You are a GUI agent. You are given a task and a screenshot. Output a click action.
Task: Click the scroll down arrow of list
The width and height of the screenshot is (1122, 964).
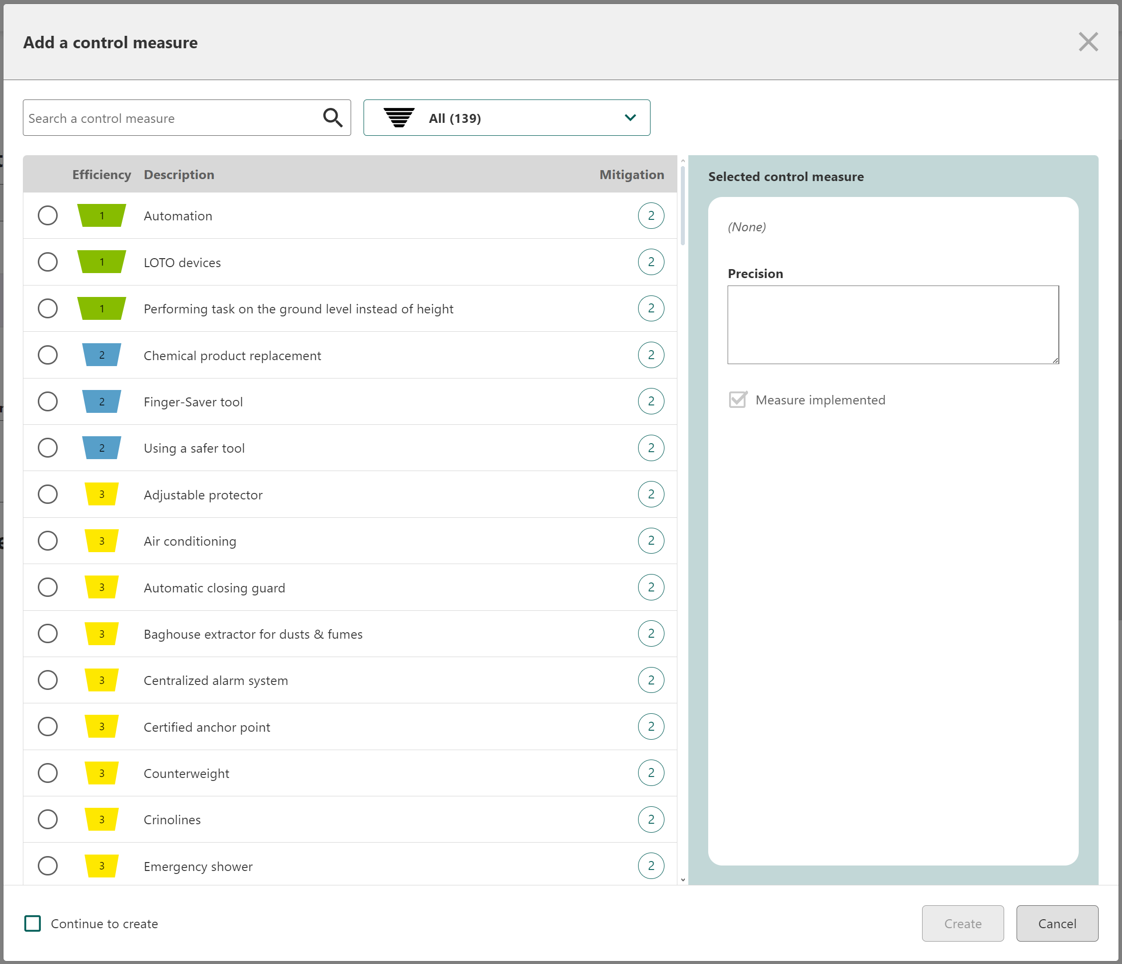(x=682, y=879)
